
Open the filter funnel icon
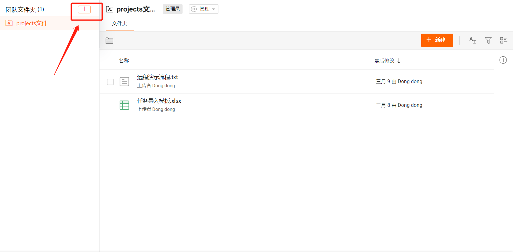pyautogui.click(x=488, y=40)
